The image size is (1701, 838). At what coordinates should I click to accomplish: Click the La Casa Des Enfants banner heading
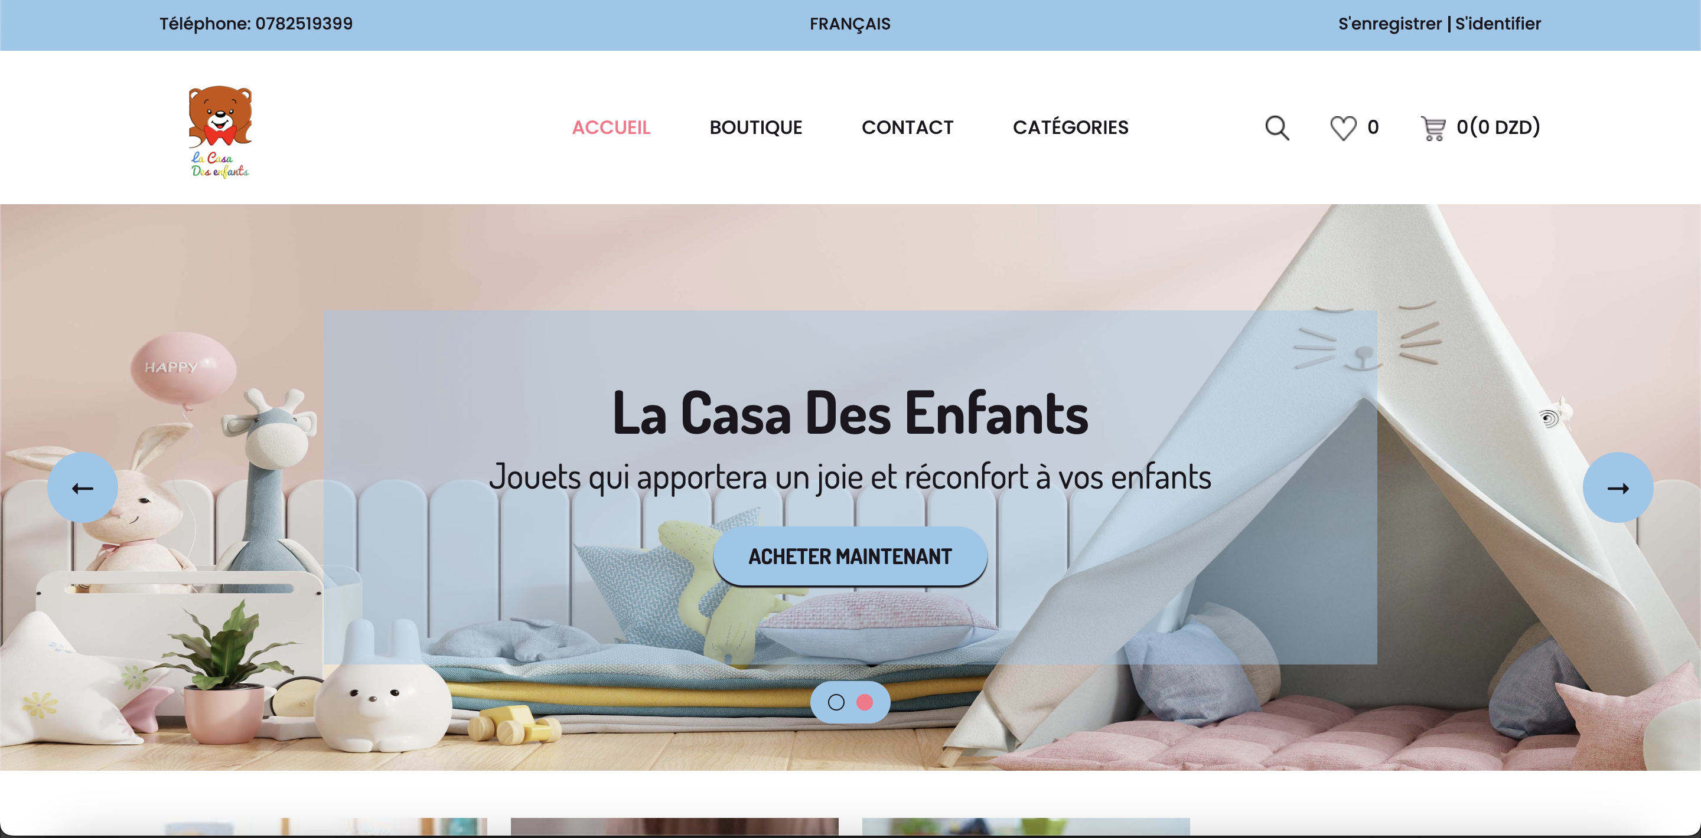pos(850,413)
